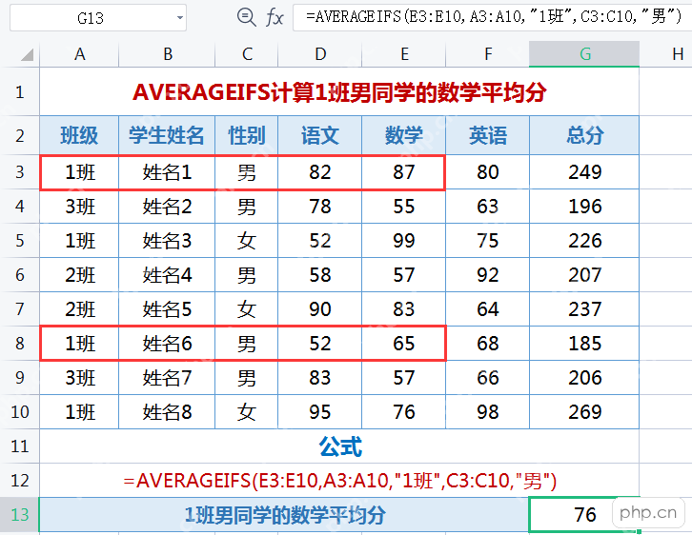This screenshot has height=535, width=692.
Task: Select total score 206 cell
Action: click(x=584, y=378)
